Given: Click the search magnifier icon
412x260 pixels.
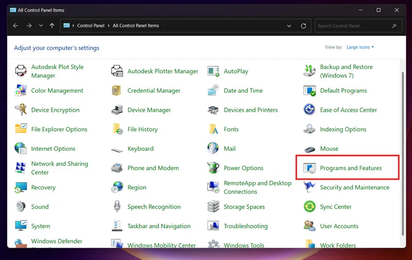Looking at the screenshot, I should [394, 26].
